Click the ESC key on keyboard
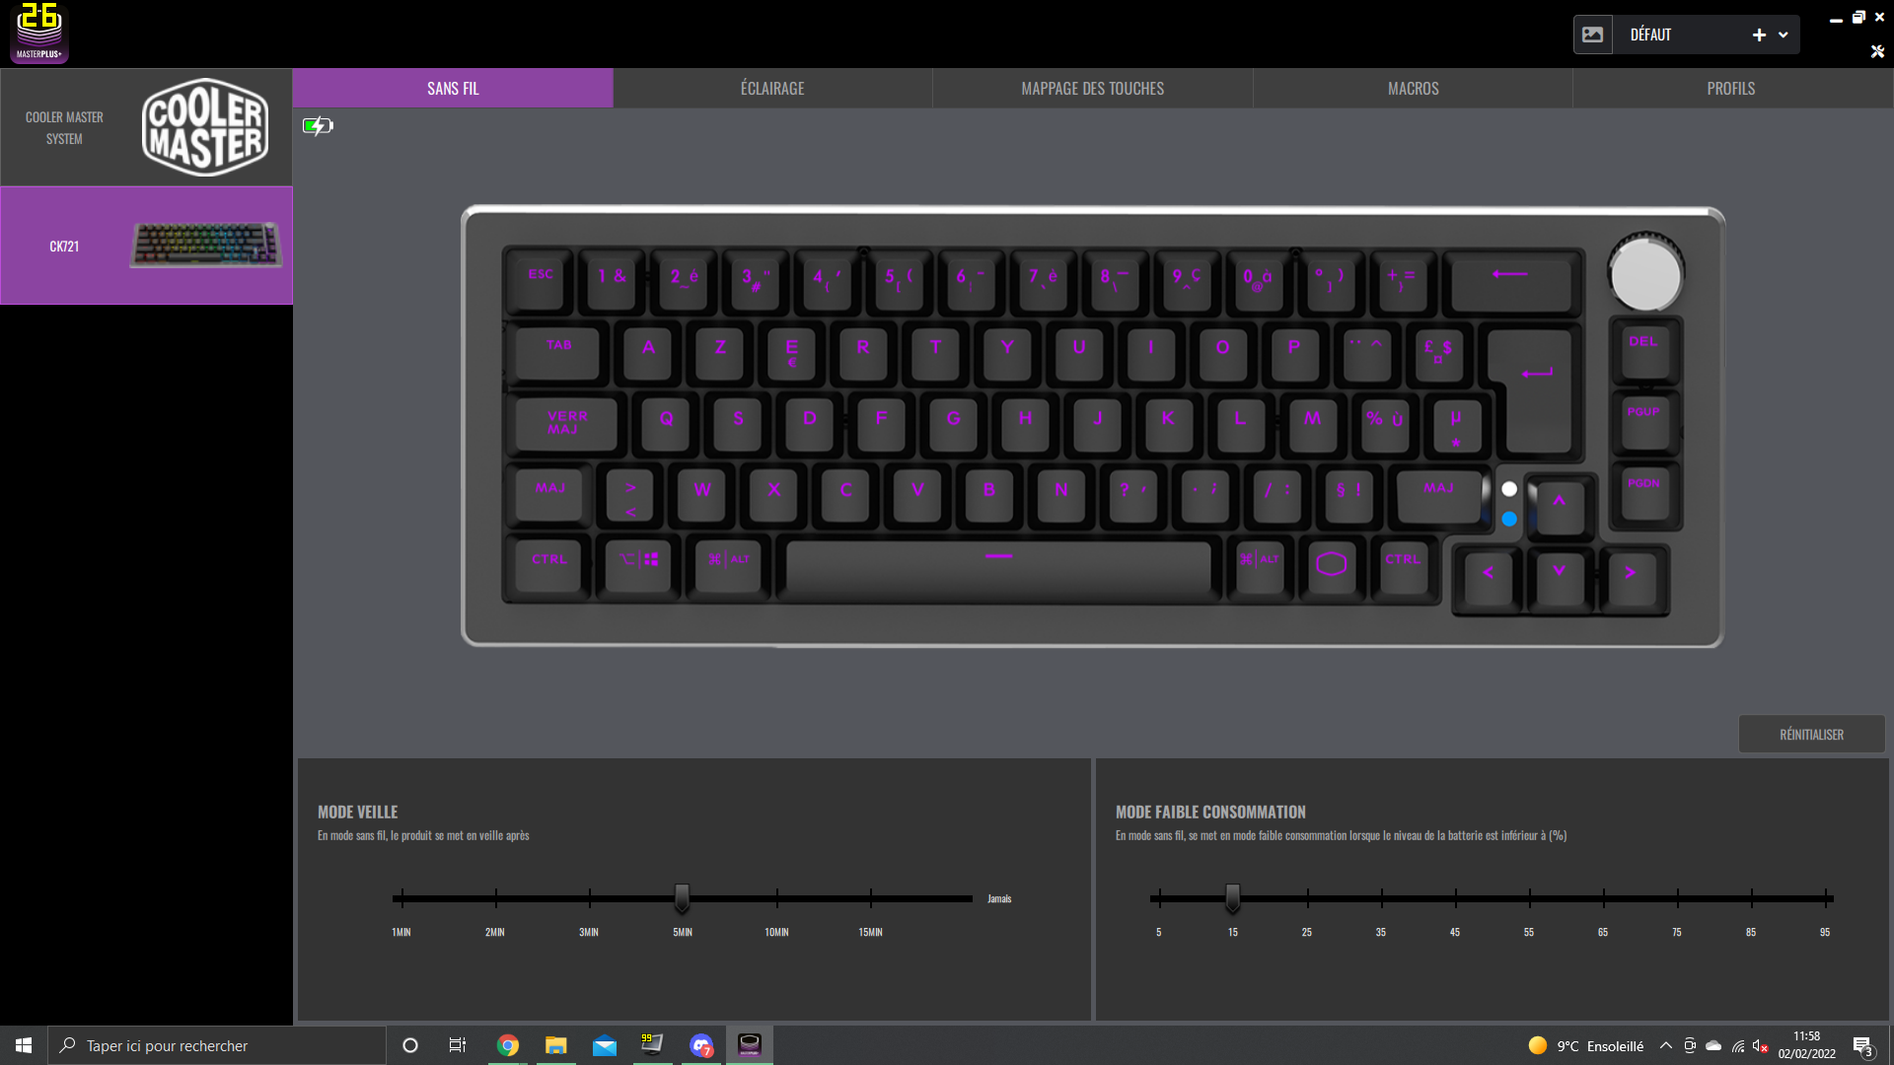This screenshot has width=1894, height=1065. [x=541, y=276]
